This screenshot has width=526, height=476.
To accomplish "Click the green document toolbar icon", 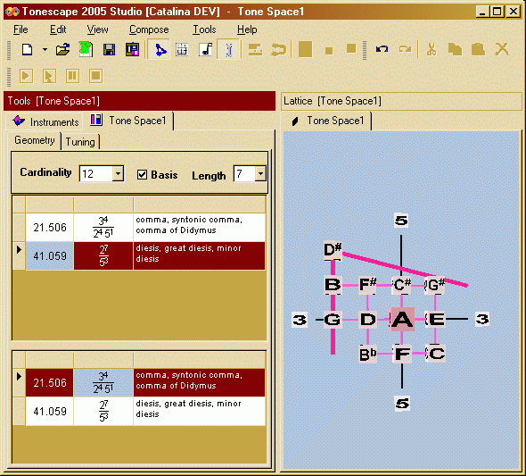I will (86, 50).
